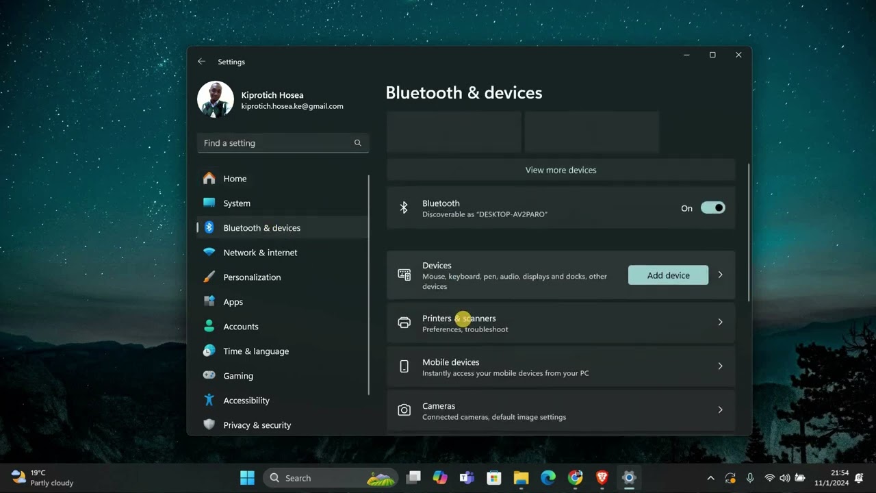Open the Apps settings page
This screenshot has height=493, width=876.
tap(283, 302)
